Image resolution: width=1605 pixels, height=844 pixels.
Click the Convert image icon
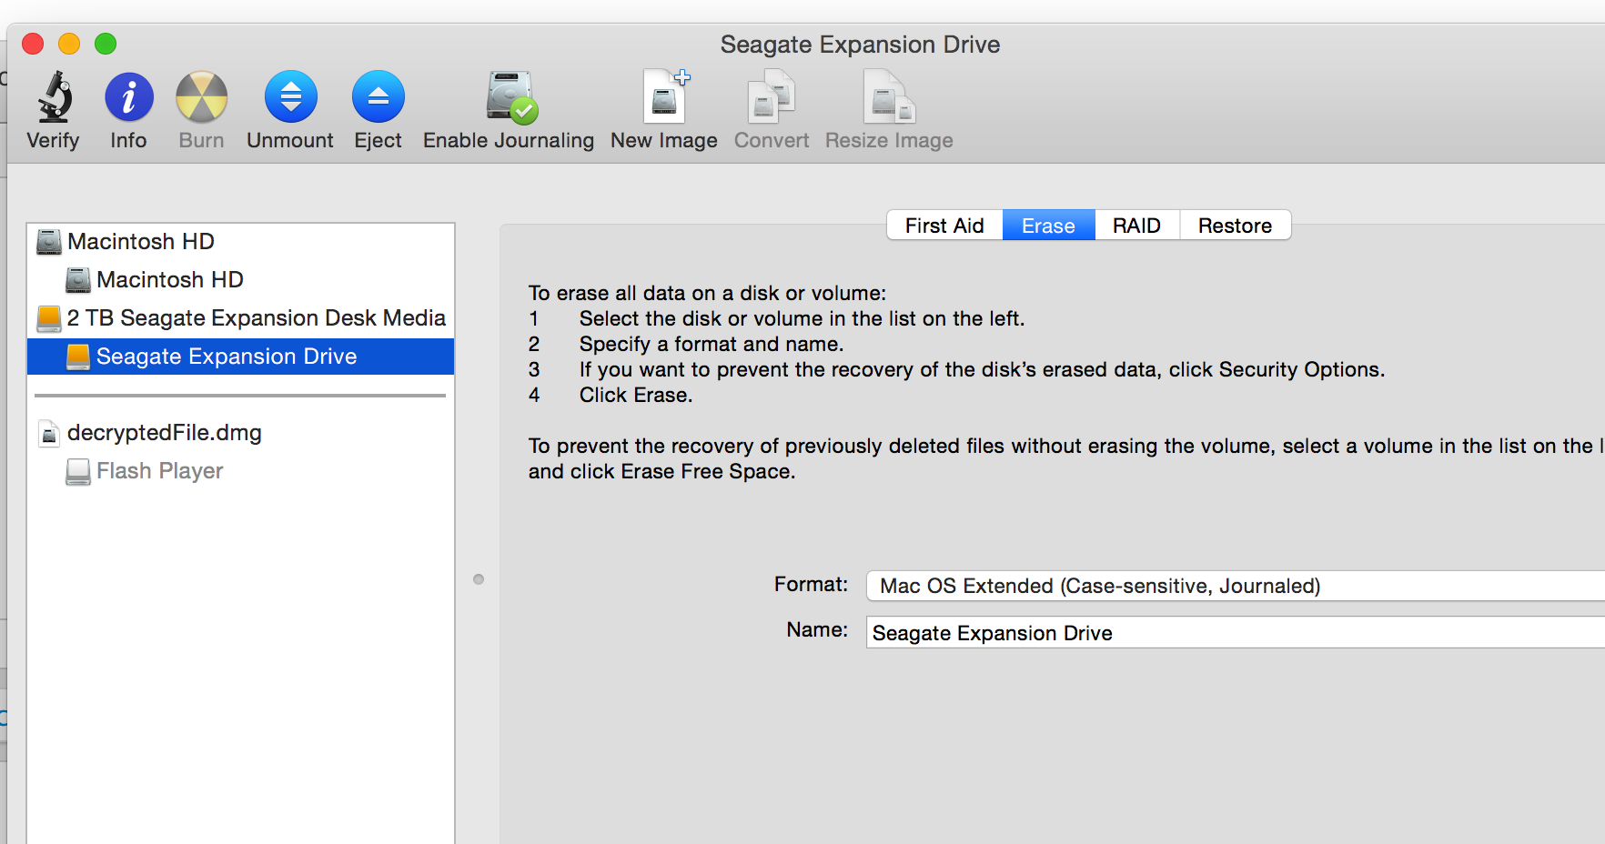(x=772, y=96)
